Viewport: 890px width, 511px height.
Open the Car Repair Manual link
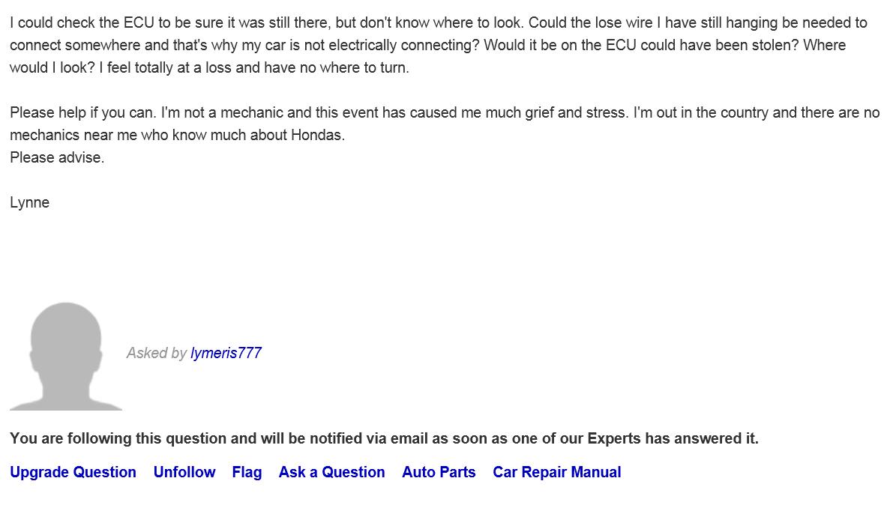coord(556,472)
